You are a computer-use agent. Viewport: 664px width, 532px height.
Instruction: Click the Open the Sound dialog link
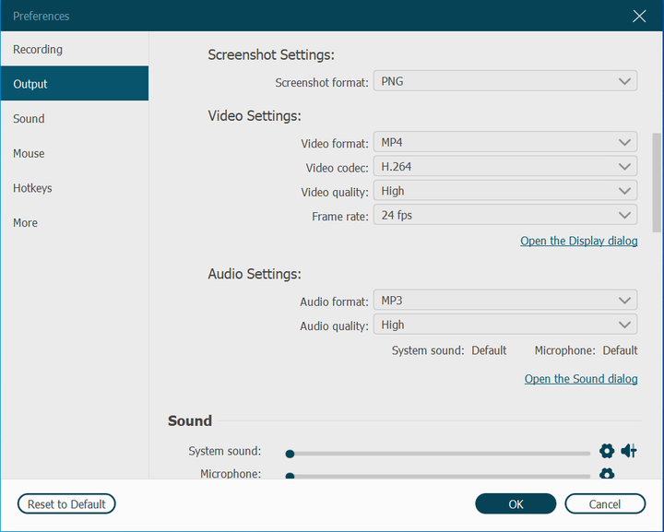pyautogui.click(x=580, y=379)
